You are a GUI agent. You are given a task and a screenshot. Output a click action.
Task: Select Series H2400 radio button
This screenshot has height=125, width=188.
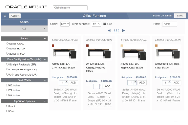(x=8, y=48)
